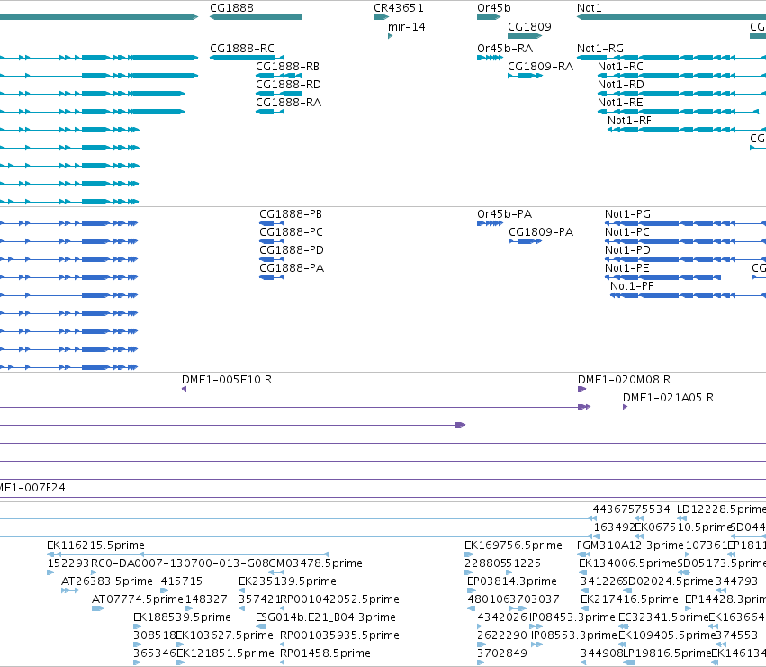Select the AT26383.5prime EST
766x667 pixels.
click(x=70, y=590)
